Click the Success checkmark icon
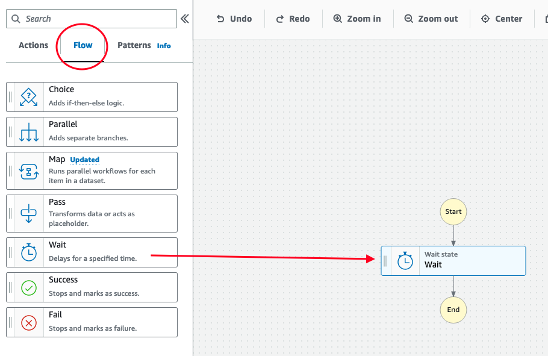 [28, 287]
